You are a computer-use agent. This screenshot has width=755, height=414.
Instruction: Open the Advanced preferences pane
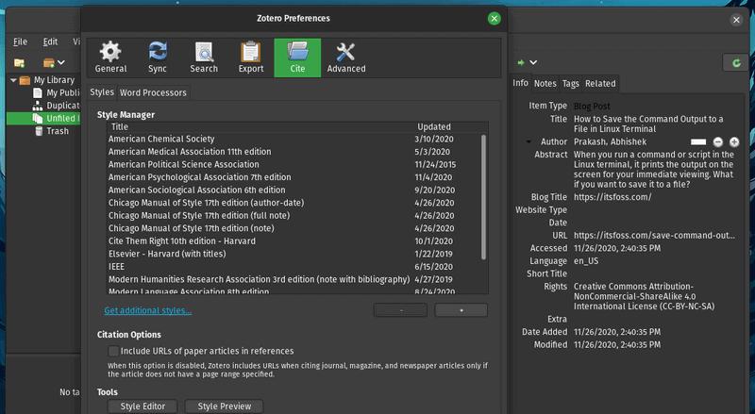click(346, 58)
